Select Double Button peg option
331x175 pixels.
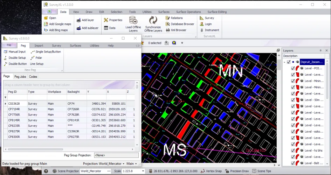click(15, 64)
